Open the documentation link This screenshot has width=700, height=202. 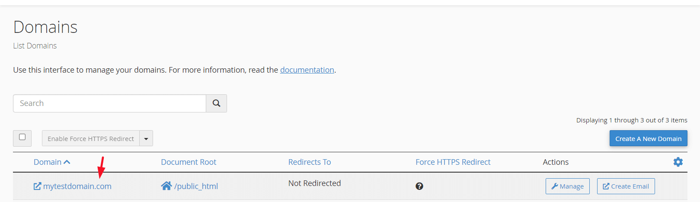click(307, 70)
